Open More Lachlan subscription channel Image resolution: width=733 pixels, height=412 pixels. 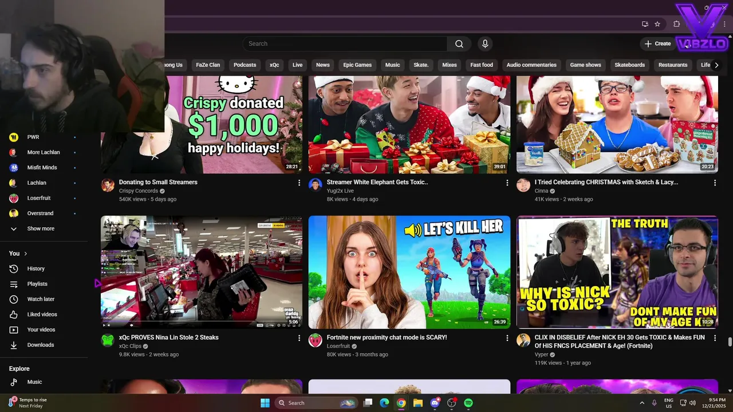tap(44, 152)
